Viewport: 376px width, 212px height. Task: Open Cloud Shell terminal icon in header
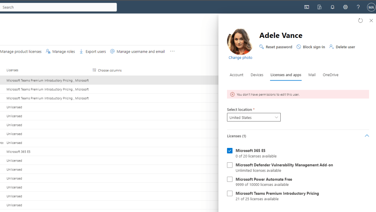(306, 7)
